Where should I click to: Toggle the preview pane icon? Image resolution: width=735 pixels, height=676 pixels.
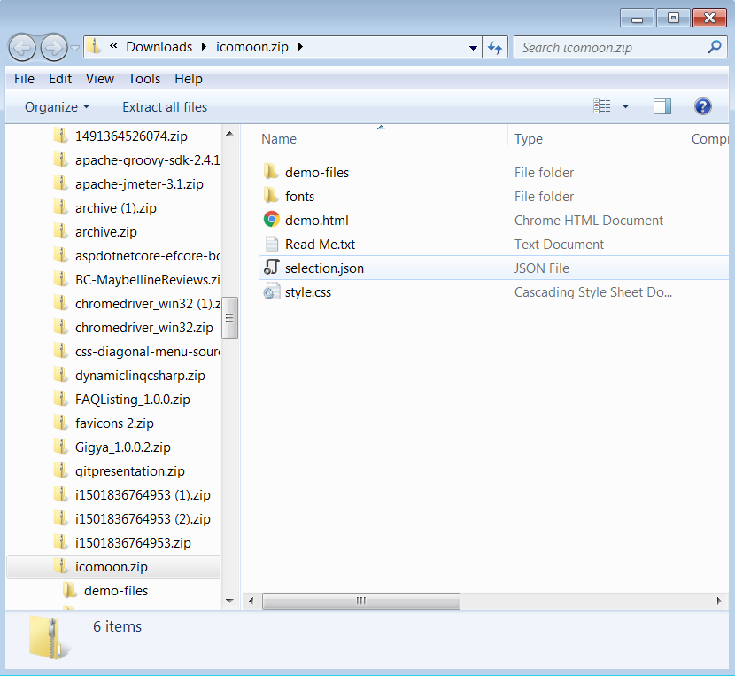[x=662, y=106]
